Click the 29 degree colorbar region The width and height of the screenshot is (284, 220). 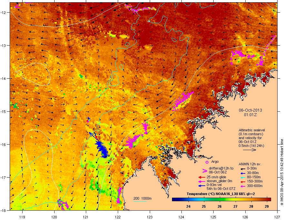click(267, 200)
